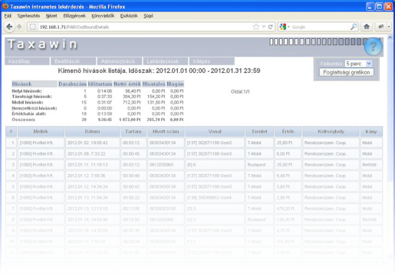395x276 pixels.
Task: Click the reload page icon
Action: (x=271, y=27)
